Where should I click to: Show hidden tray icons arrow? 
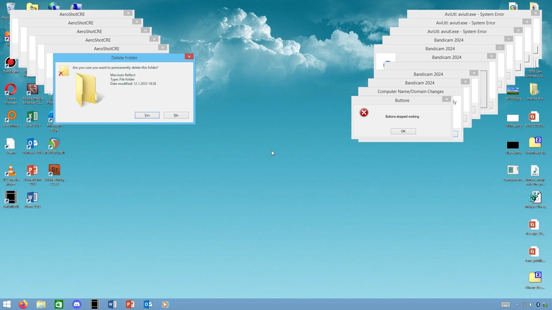pos(517,305)
